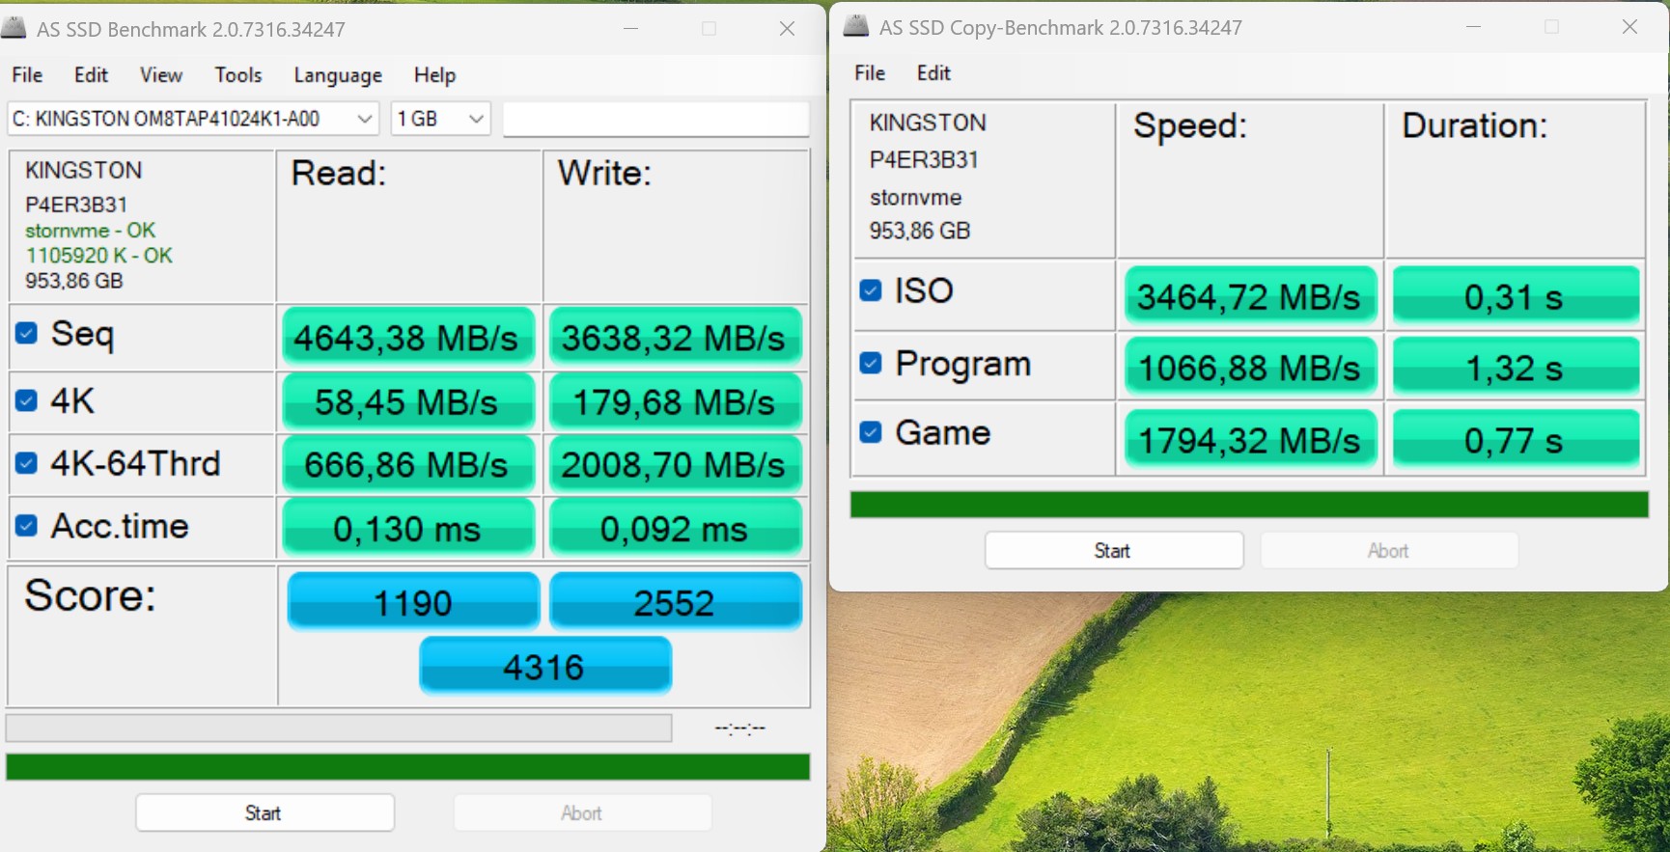1670x852 pixels.
Task: Click the AS SSD Copy-Benchmark title bar icon
Action: pos(855,26)
